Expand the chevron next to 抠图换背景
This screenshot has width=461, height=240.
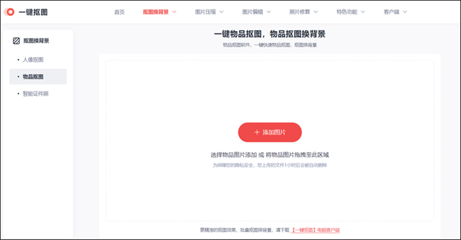click(x=174, y=12)
